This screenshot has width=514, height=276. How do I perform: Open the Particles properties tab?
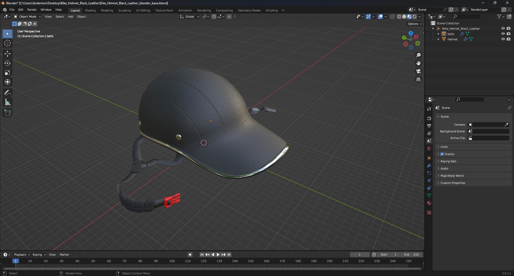[429, 173]
